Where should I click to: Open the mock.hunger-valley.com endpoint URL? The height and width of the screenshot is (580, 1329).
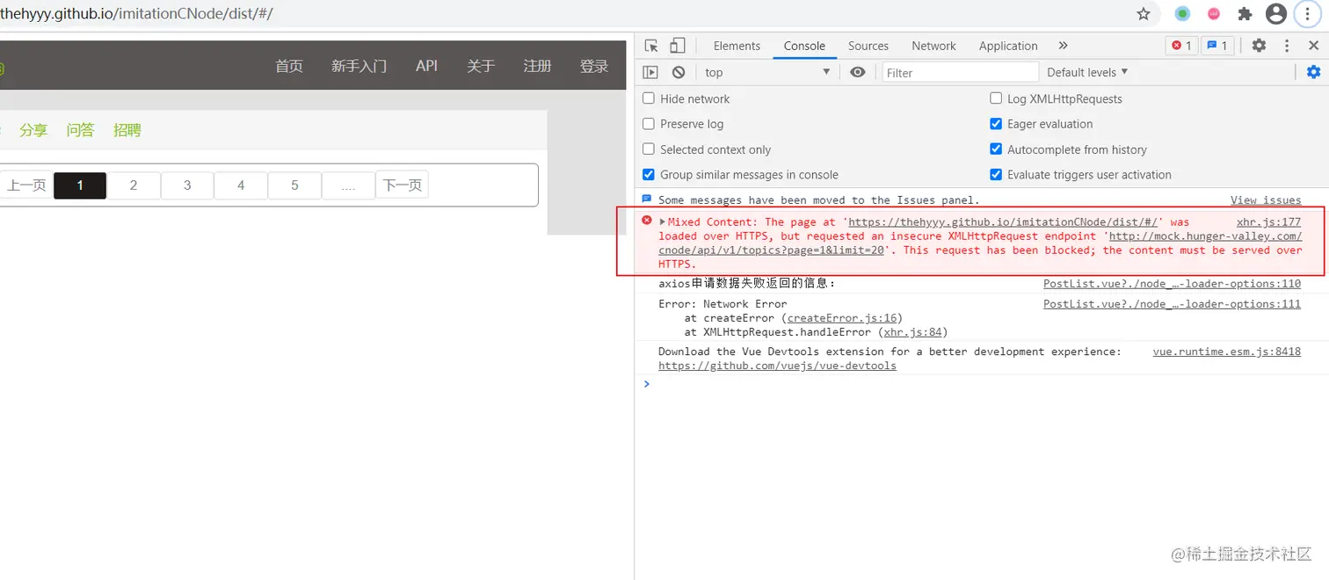pos(980,243)
